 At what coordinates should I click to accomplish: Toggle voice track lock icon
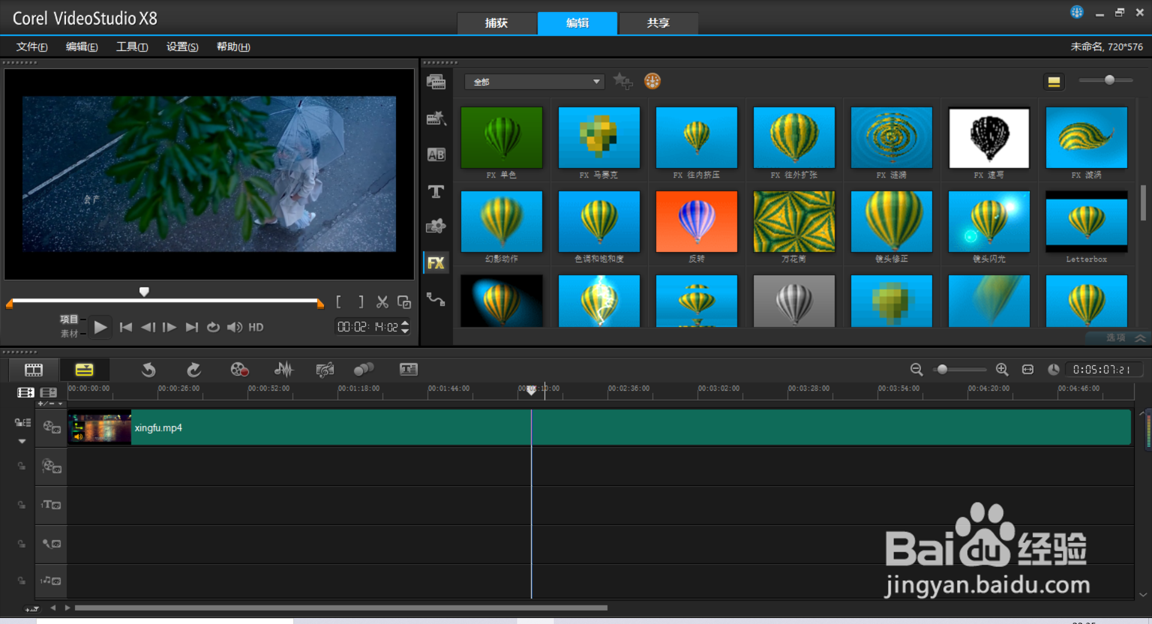point(22,544)
